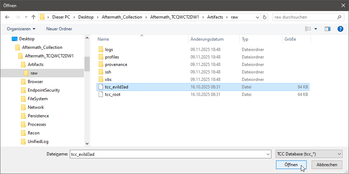The height and width of the screenshot is (174, 349).
Task: Select Aftermath_Collection in navigation tree
Action: (x=42, y=47)
